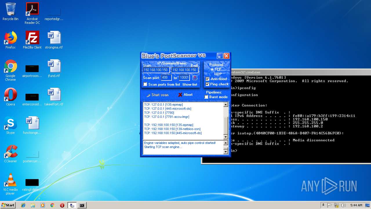
Task: Open the Windows Start menu
Action: [8, 205]
